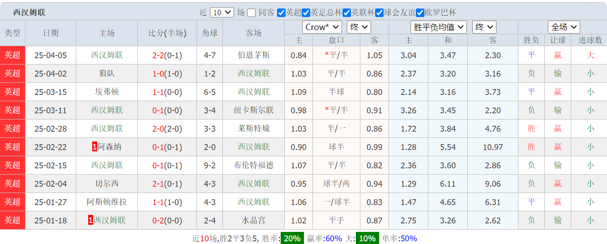607x244 pixels.
Task: Click the green 10% over rate badge
Action: 367,239
